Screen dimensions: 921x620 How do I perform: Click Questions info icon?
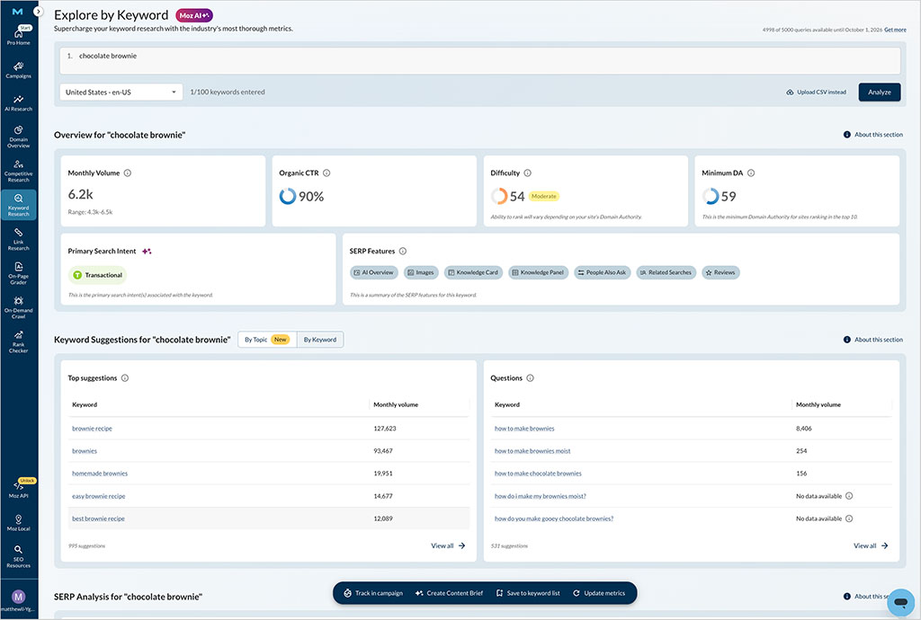coord(531,378)
